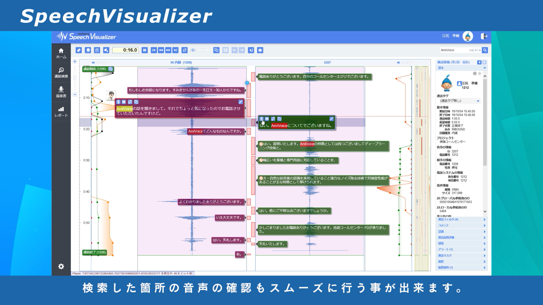This screenshot has width=543, height=305.
Task: Select the utterance 電話ありがとうございます
Action: click(x=314, y=77)
